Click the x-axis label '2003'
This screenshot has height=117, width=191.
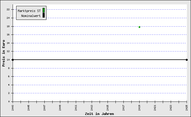[x=13, y=108]
